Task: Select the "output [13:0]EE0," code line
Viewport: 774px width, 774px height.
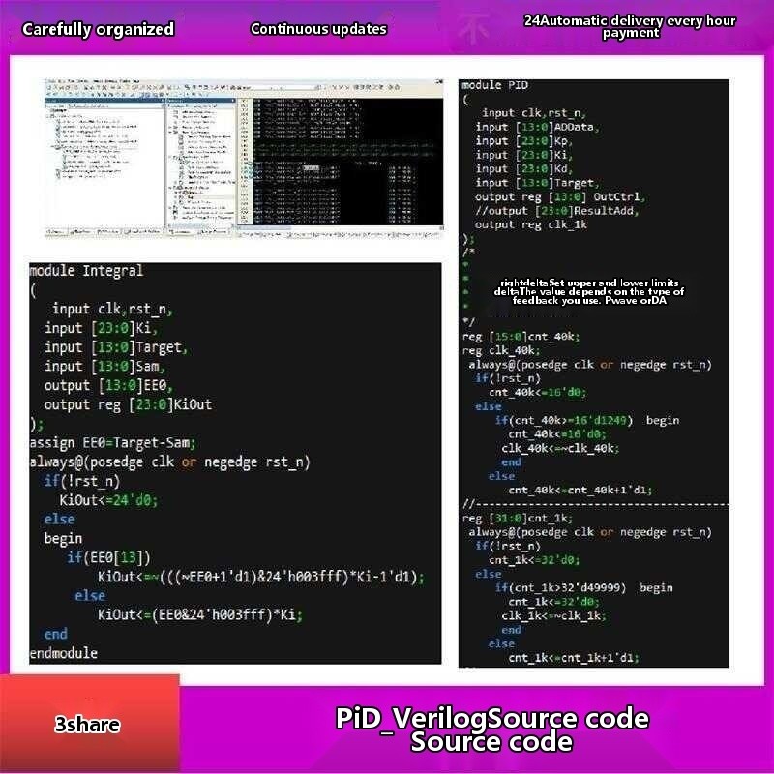Action: tap(108, 385)
